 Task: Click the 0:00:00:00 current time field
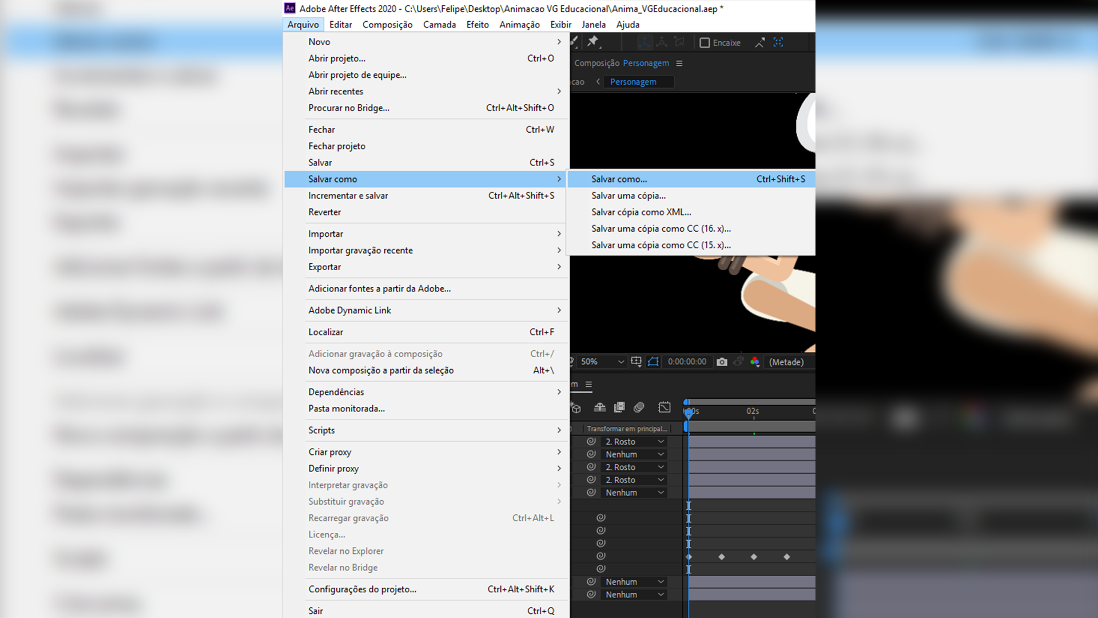click(x=687, y=362)
